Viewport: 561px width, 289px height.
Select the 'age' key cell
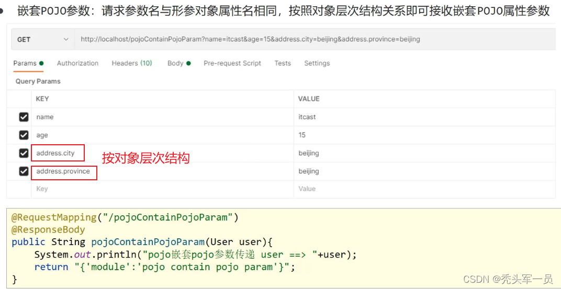pos(162,135)
